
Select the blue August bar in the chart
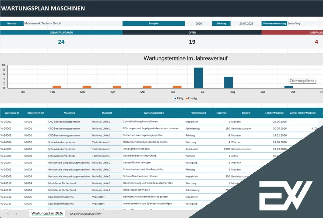[228, 82]
